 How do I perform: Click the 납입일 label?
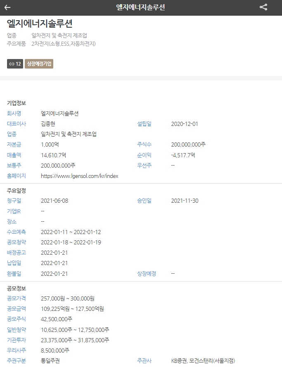[14, 263]
